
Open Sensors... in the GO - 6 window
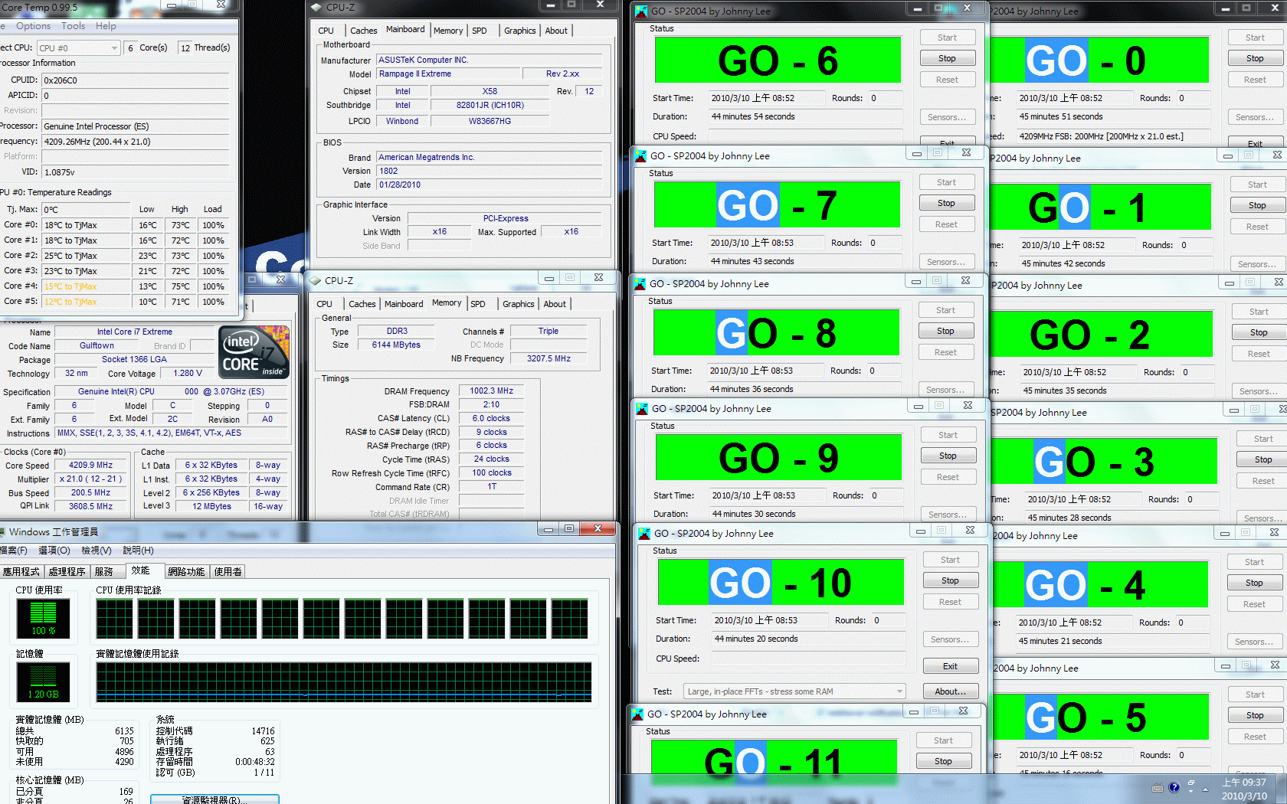(x=947, y=118)
